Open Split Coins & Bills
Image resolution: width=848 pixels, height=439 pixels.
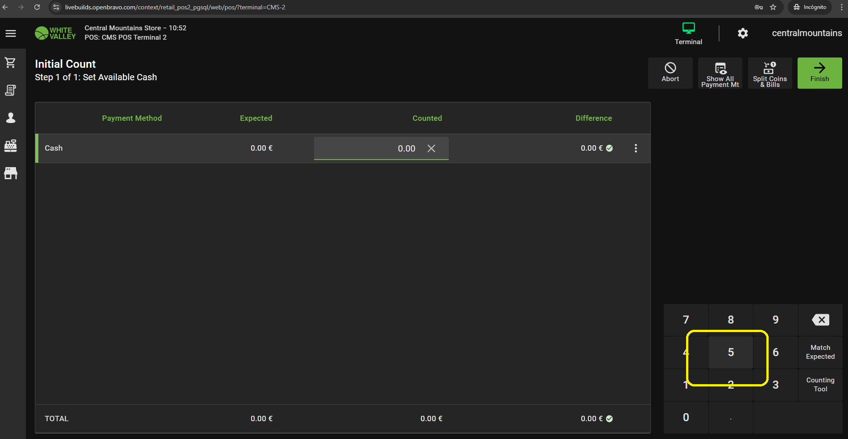click(x=770, y=73)
